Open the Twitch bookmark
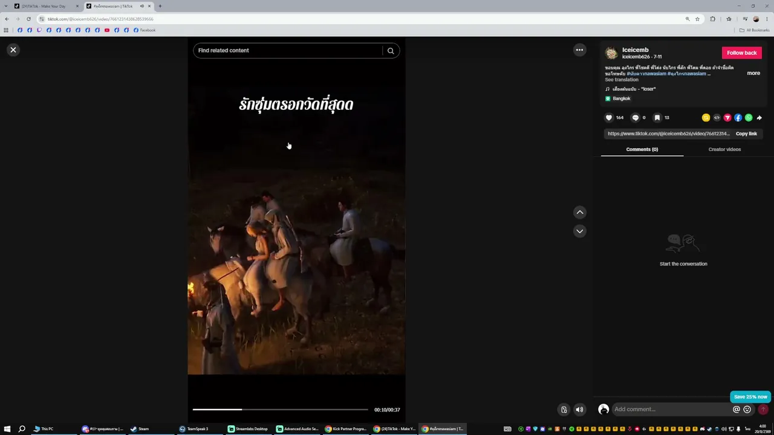Screen dimensions: 774x435 coord(39,30)
